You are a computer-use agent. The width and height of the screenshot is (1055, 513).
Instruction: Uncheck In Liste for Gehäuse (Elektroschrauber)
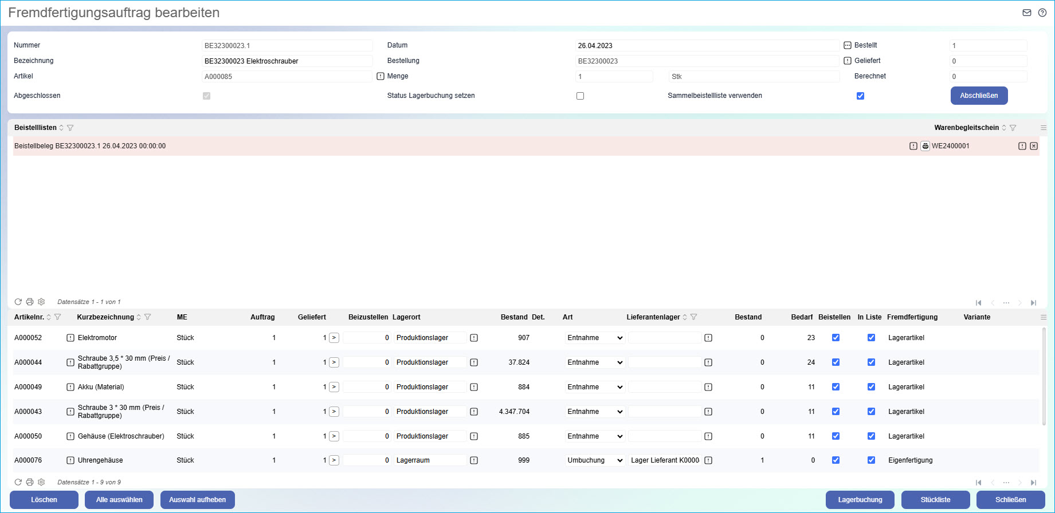coord(871,436)
